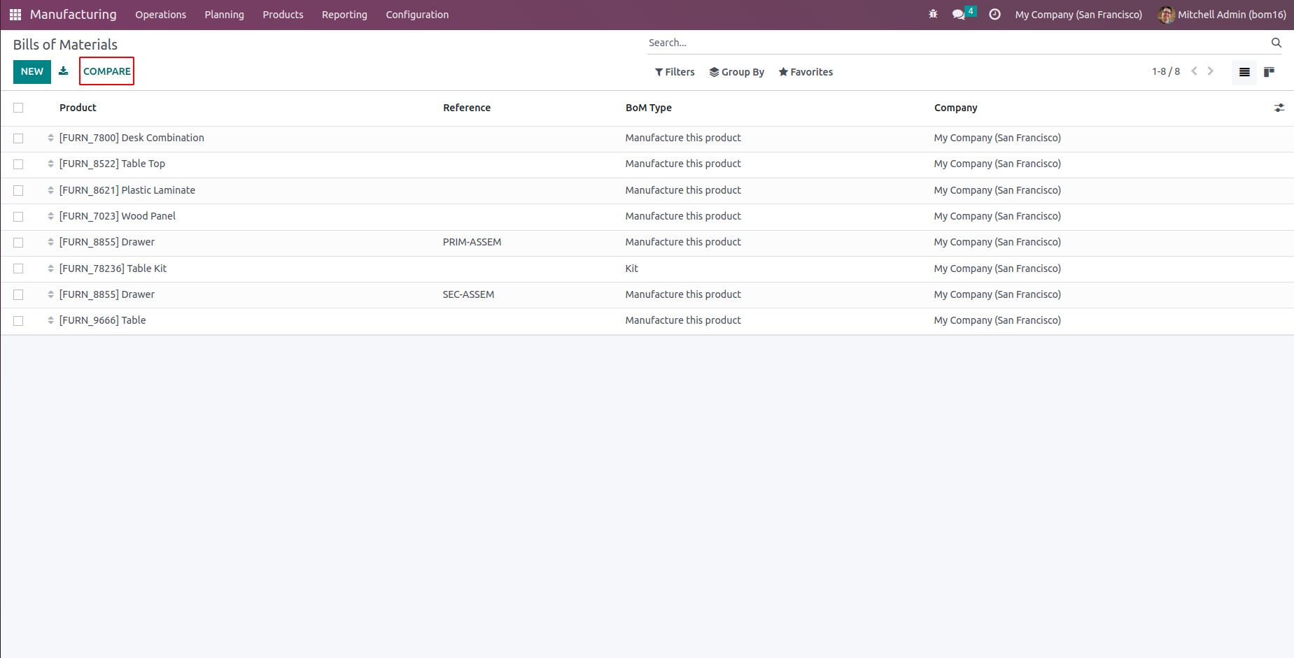Grab the handle for Wood Panel row
The width and height of the screenshot is (1294, 658).
click(50, 216)
